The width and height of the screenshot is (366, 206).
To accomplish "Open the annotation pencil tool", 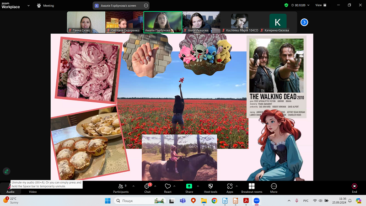I will click(x=6, y=171).
